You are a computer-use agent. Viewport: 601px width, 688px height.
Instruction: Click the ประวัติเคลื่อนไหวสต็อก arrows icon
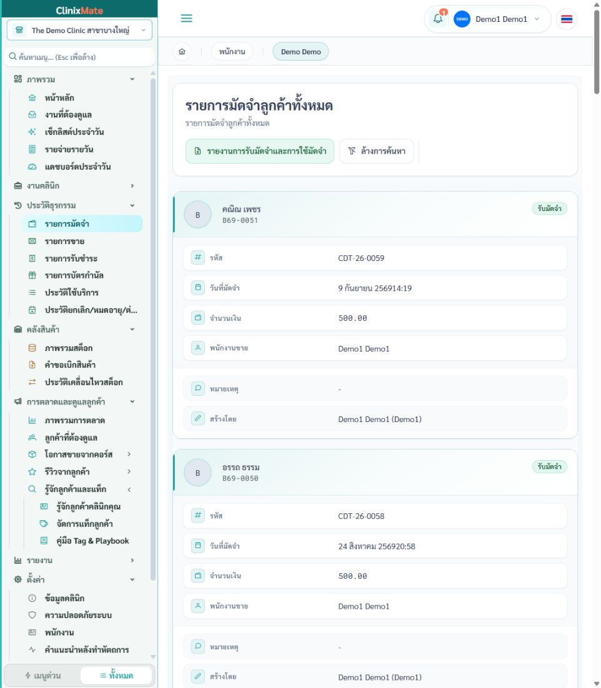pos(32,382)
